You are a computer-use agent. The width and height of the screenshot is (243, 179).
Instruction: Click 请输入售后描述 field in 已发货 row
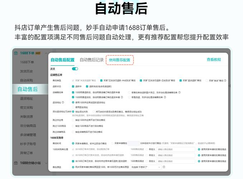[176, 161]
